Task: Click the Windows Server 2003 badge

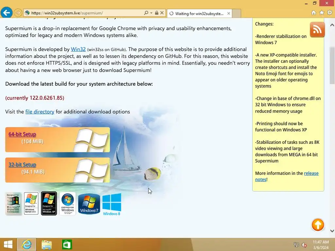Action: point(31,203)
